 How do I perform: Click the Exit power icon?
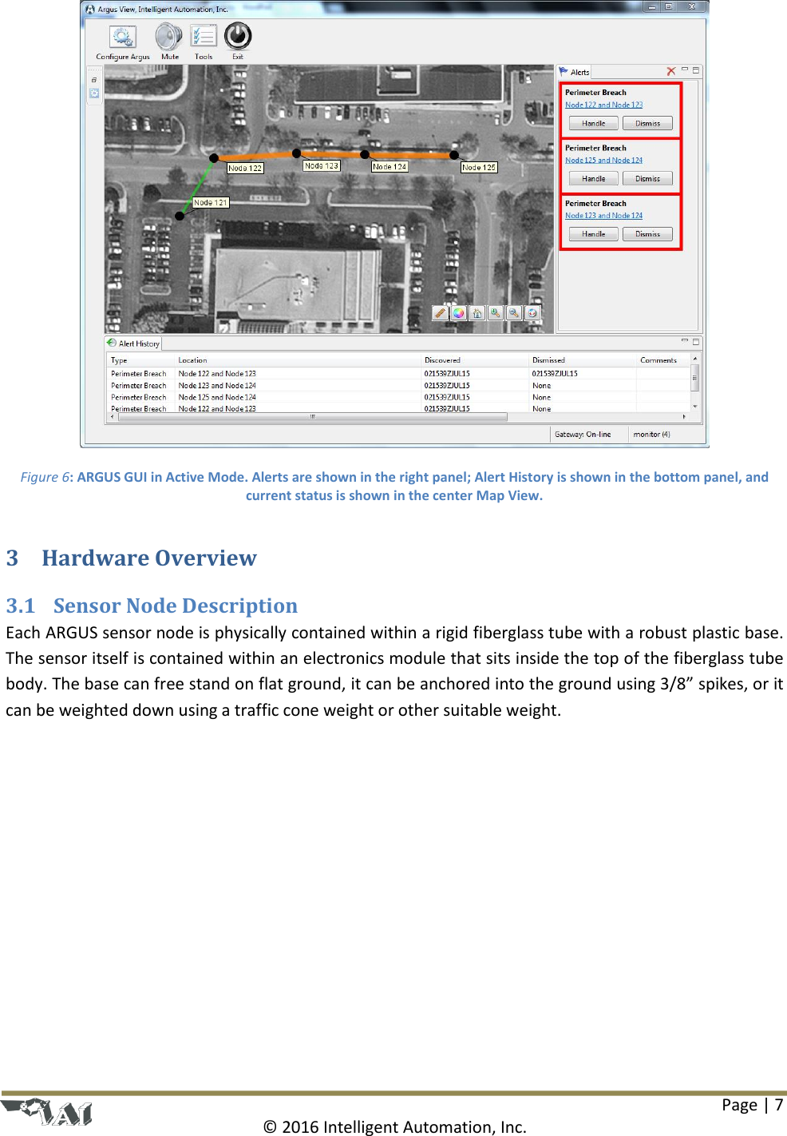pos(238,36)
